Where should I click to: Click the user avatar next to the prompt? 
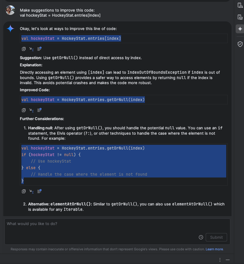(x=10, y=10)
